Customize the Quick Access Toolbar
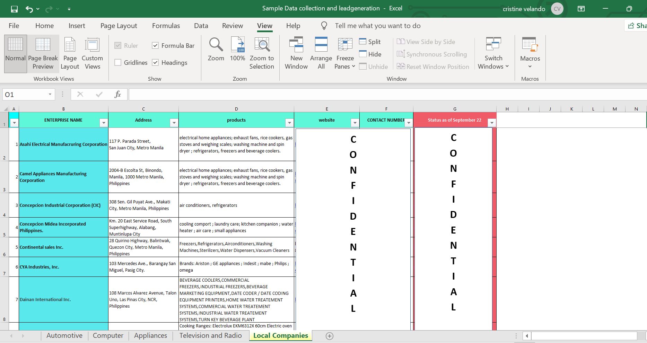The image size is (647, 343). [x=69, y=9]
